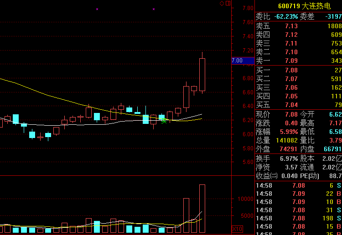The height and width of the screenshot is (235, 342).
Task: Click the 换手 turnover rate 6.97%
Action: (x=289, y=158)
